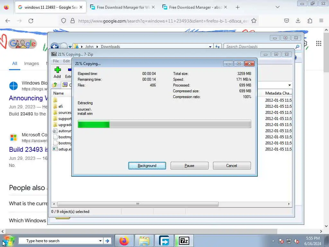Click the Windows Start button

pyautogui.click(x=8, y=241)
